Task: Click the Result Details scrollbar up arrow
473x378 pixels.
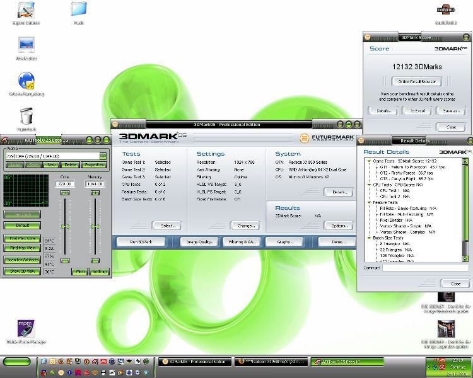Action: click(465, 161)
